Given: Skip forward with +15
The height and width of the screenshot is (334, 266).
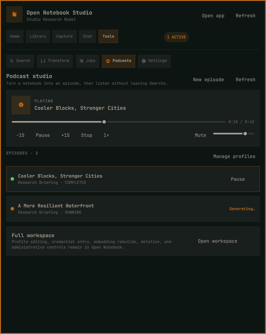Looking at the screenshot, I should coord(65,135).
